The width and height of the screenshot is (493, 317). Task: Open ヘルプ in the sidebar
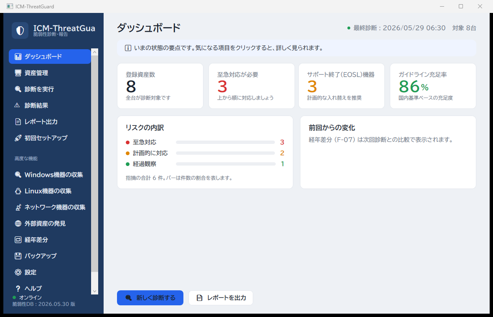tap(50, 289)
